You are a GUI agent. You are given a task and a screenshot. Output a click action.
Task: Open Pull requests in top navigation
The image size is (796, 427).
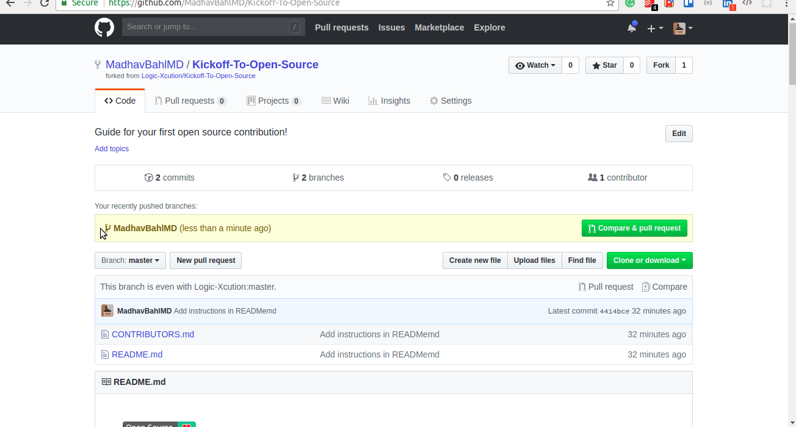[342, 27]
